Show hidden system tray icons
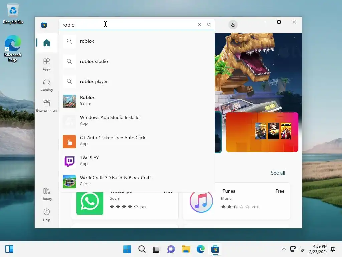 point(283,249)
